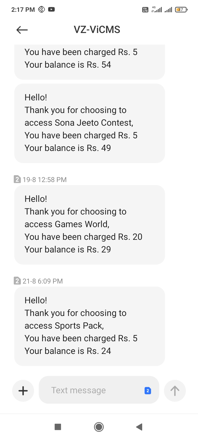This screenshot has width=198, height=440.
Task: Tap the battery indicator in the status bar
Action: click(181, 10)
